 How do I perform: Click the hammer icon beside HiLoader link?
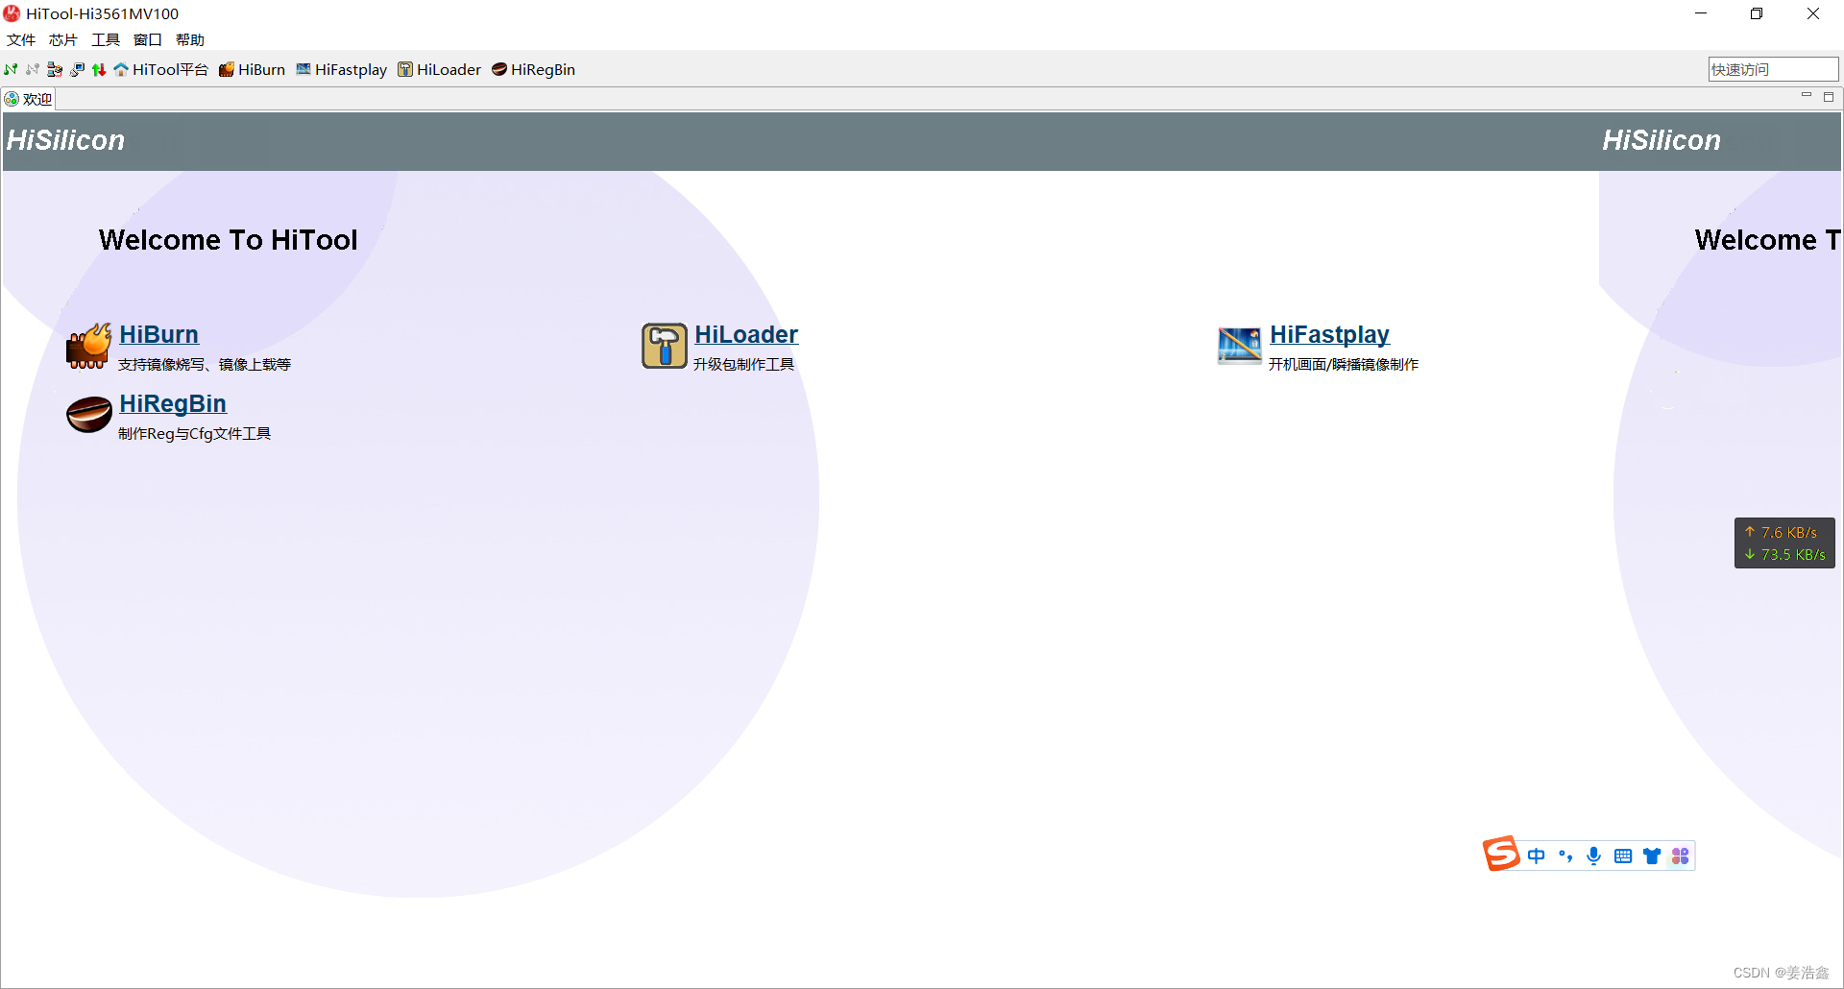[665, 346]
